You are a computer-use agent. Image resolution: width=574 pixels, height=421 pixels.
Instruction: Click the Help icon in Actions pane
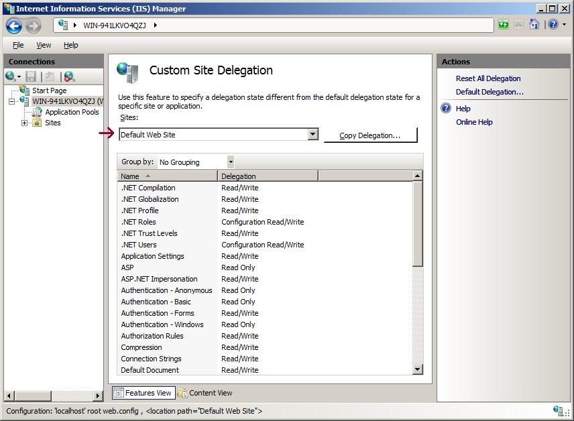coord(446,108)
